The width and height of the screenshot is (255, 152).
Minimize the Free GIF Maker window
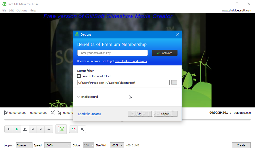[x=226, y=4]
